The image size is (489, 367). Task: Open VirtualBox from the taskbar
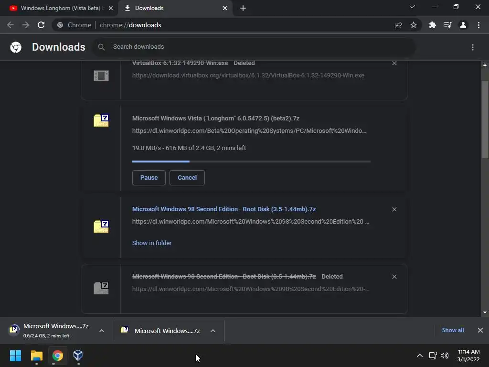tap(78, 356)
